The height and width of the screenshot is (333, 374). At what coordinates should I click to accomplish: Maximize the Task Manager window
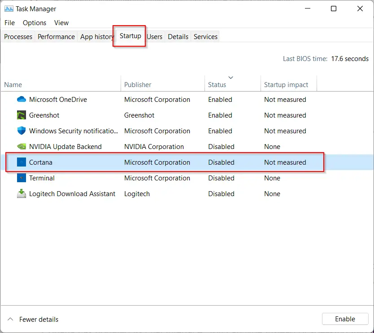[x=334, y=9]
